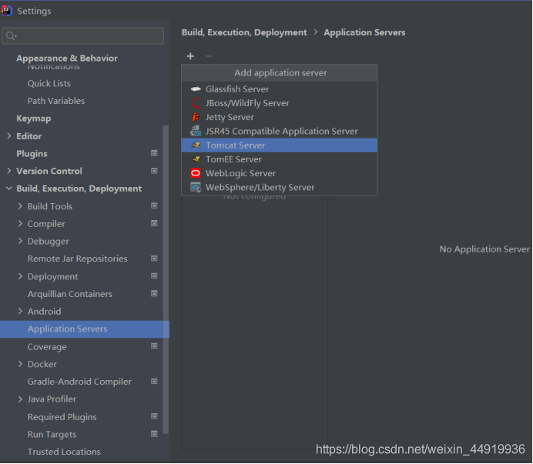
Task: Select Application Servers in tree
Action: 85,329
